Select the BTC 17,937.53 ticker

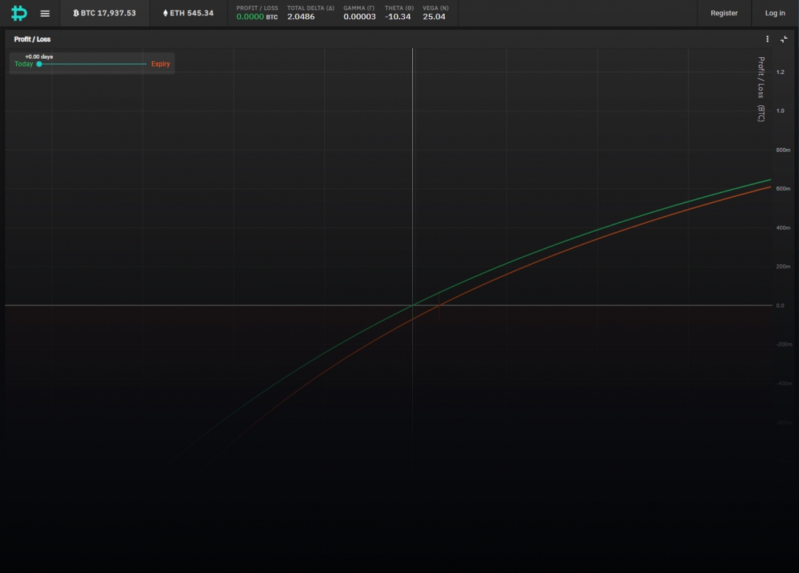coord(105,13)
